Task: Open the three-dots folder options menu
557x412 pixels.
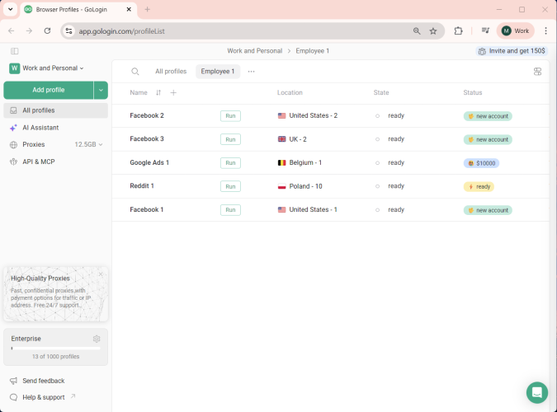Action: click(251, 72)
